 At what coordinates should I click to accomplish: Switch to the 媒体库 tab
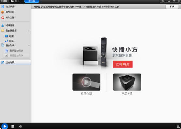pos(32,1)
